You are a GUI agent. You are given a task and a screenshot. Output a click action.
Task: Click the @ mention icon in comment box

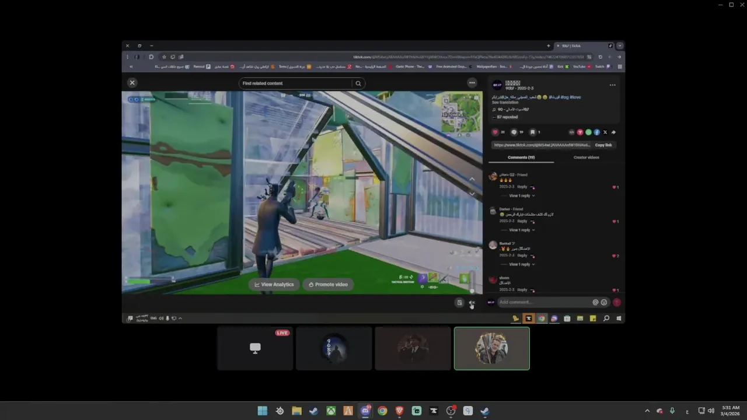(x=595, y=302)
